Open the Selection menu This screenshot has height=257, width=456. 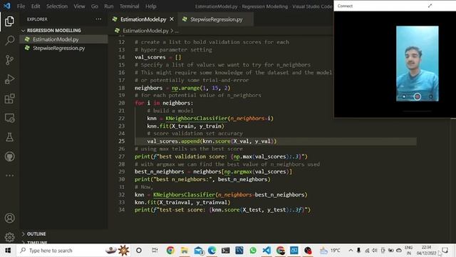point(57,6)
